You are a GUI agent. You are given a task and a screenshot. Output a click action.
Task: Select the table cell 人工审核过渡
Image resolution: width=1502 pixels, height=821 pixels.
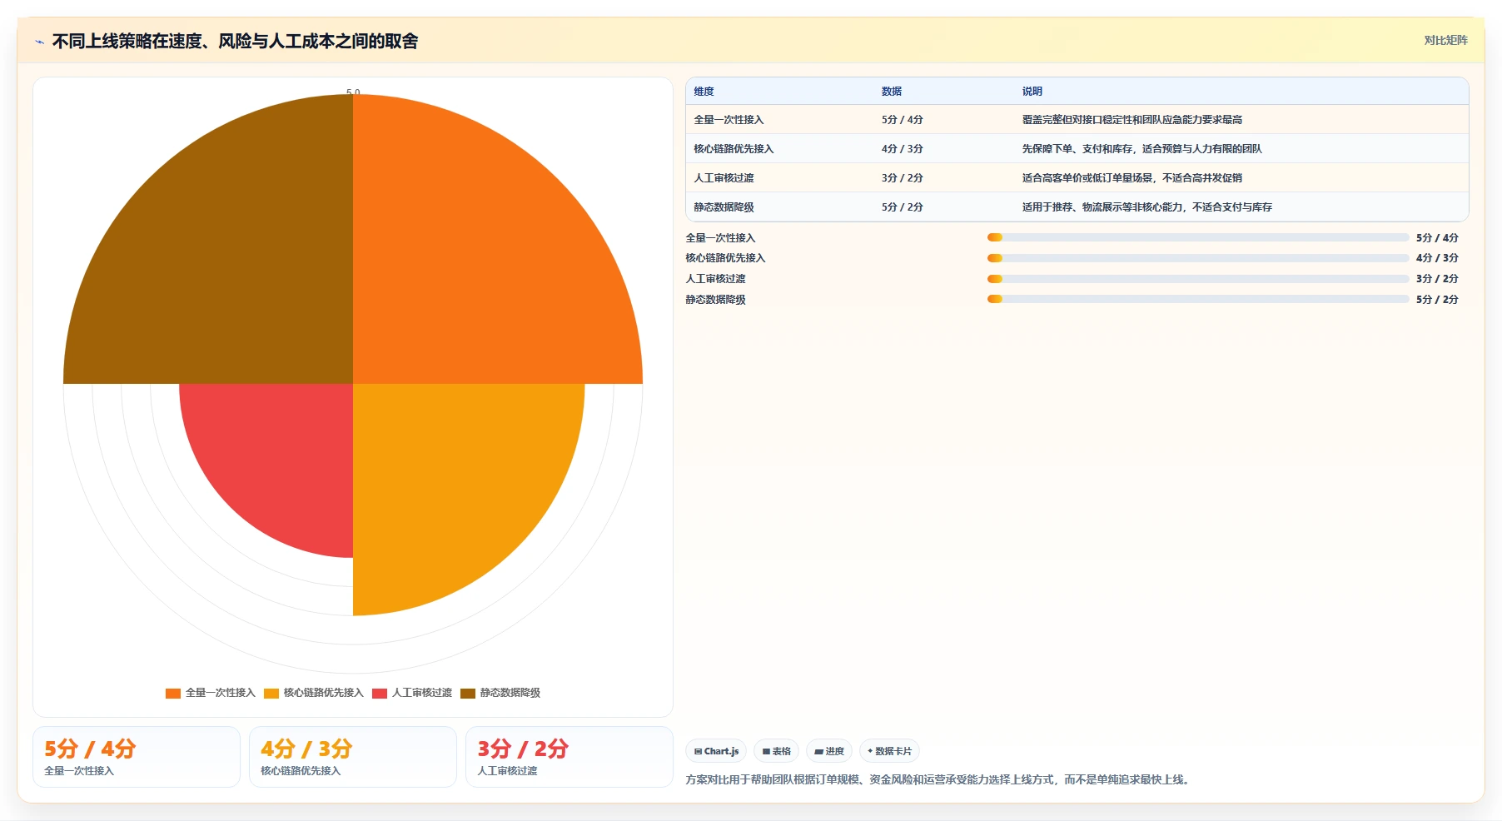pos(724,178)
